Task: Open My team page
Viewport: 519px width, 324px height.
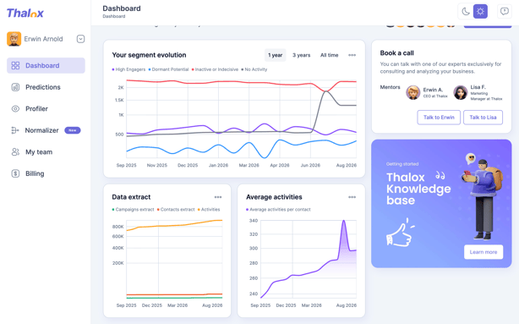Action: (x=39, y=151)
